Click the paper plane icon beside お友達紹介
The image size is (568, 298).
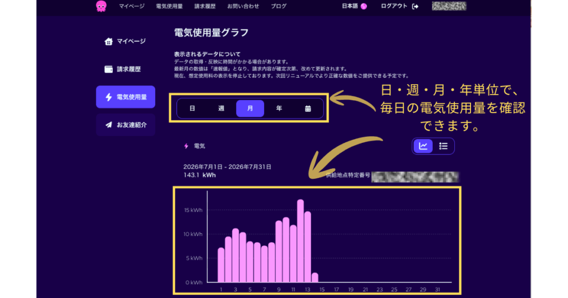[x=109, y=125]
